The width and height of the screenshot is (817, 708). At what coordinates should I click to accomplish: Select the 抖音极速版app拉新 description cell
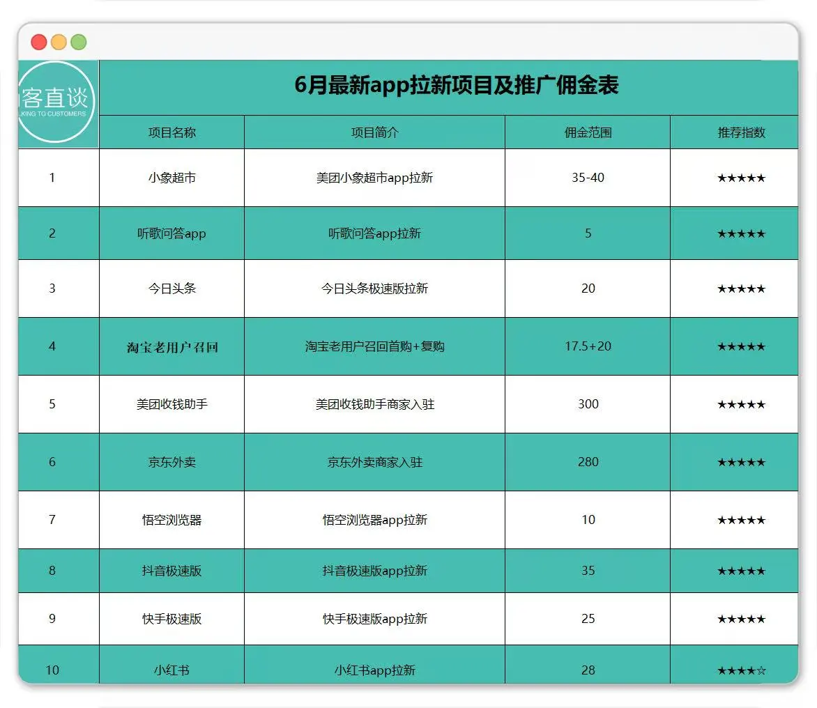[374, 571]
